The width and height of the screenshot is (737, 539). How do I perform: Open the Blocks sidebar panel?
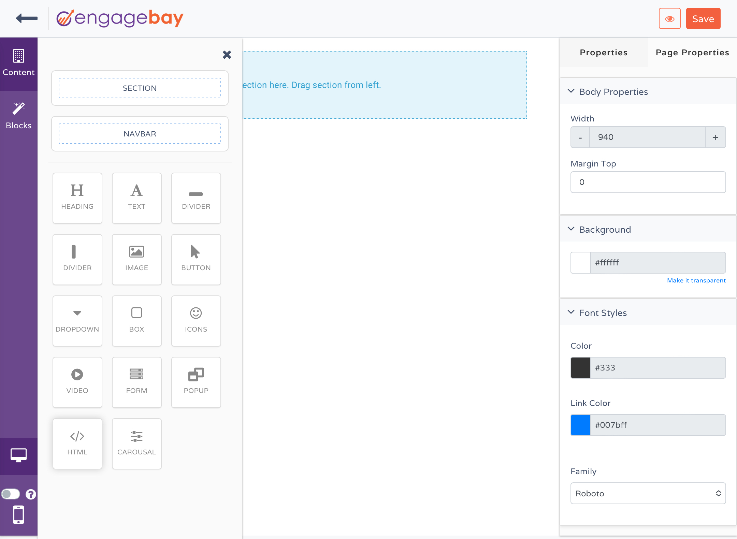19,116
